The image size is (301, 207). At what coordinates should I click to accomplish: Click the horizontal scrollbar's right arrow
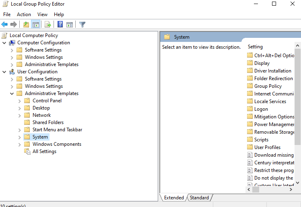[291, 188]
